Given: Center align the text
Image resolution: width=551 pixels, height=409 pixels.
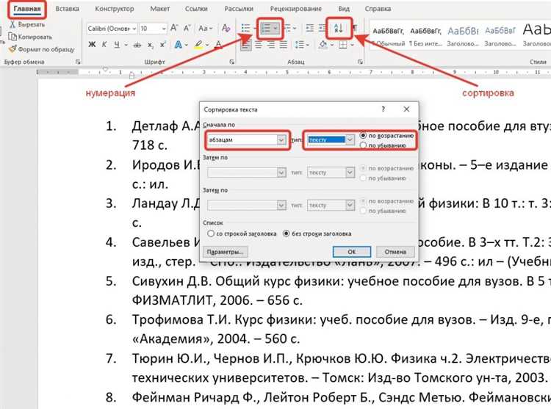Looking at the screenshot, I should coord(259,45).
